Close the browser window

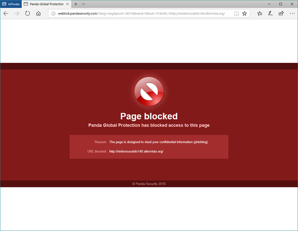coord(292,4)
